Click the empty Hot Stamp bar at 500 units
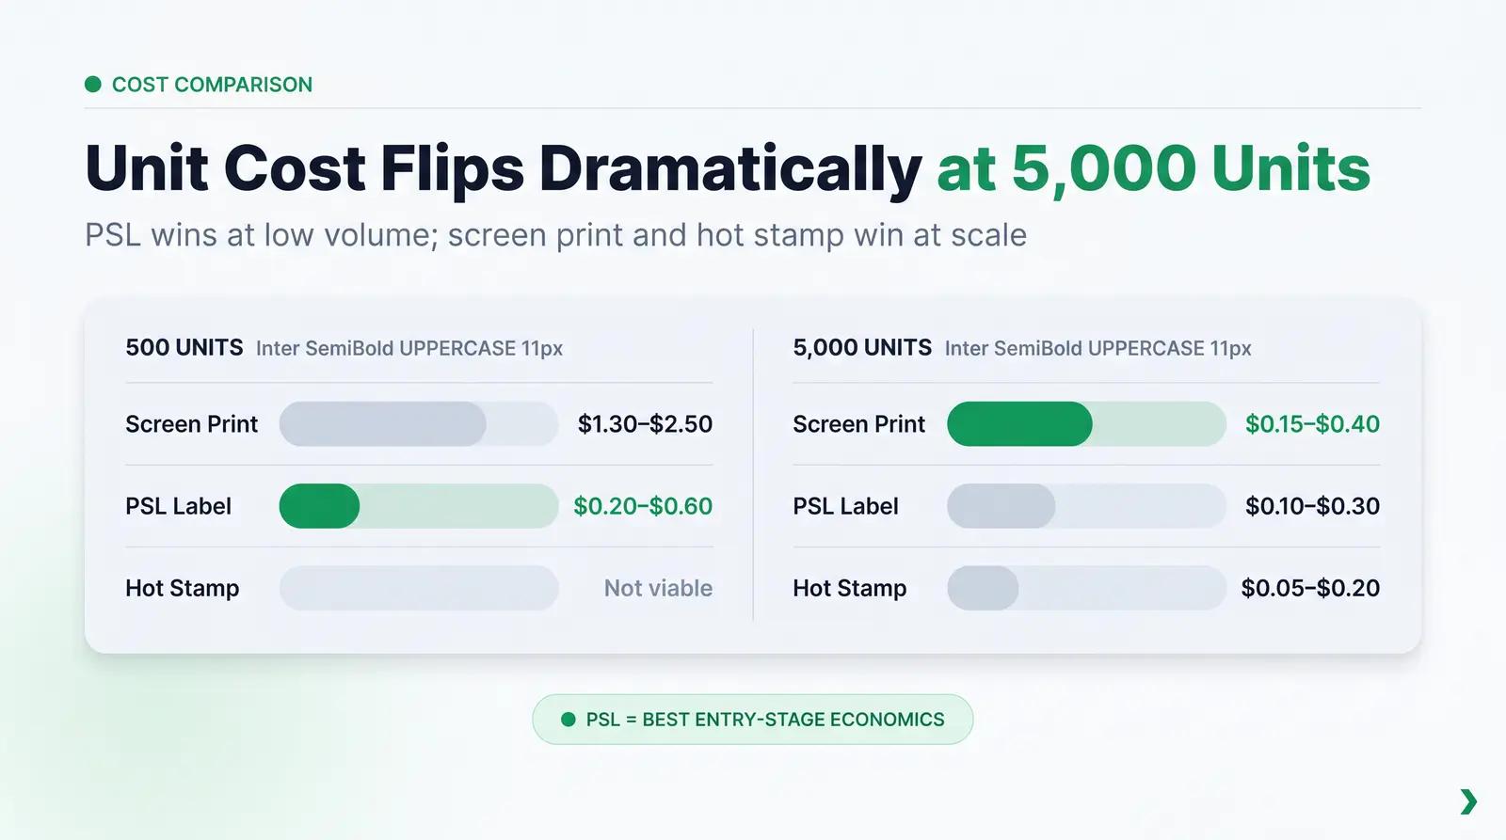Image resolution: width=1506 pixels, height=840 pixels. 419,588
